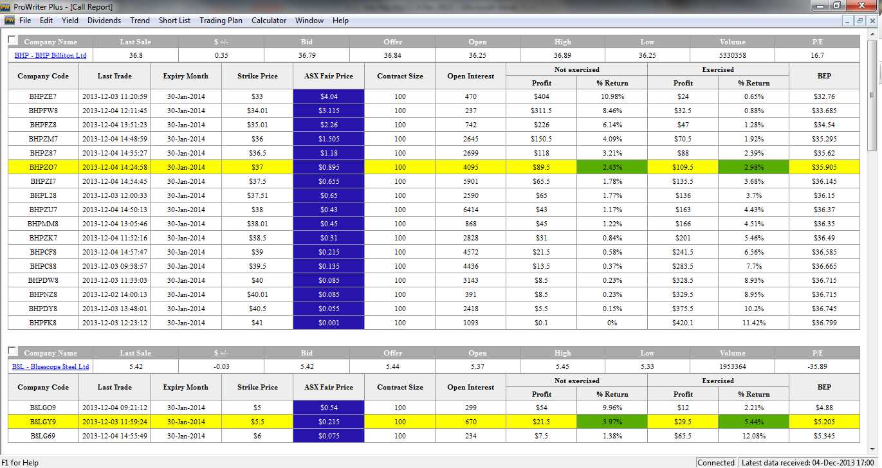The width and height of the screenshot is (882, 468).
Task: Expand the Dividends menu
Action: [x=104, y=21]
